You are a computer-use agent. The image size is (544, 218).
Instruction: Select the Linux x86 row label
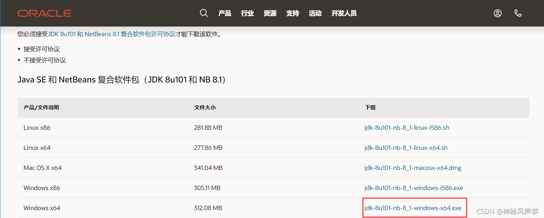pyautogui.click(x=37, y=128)
